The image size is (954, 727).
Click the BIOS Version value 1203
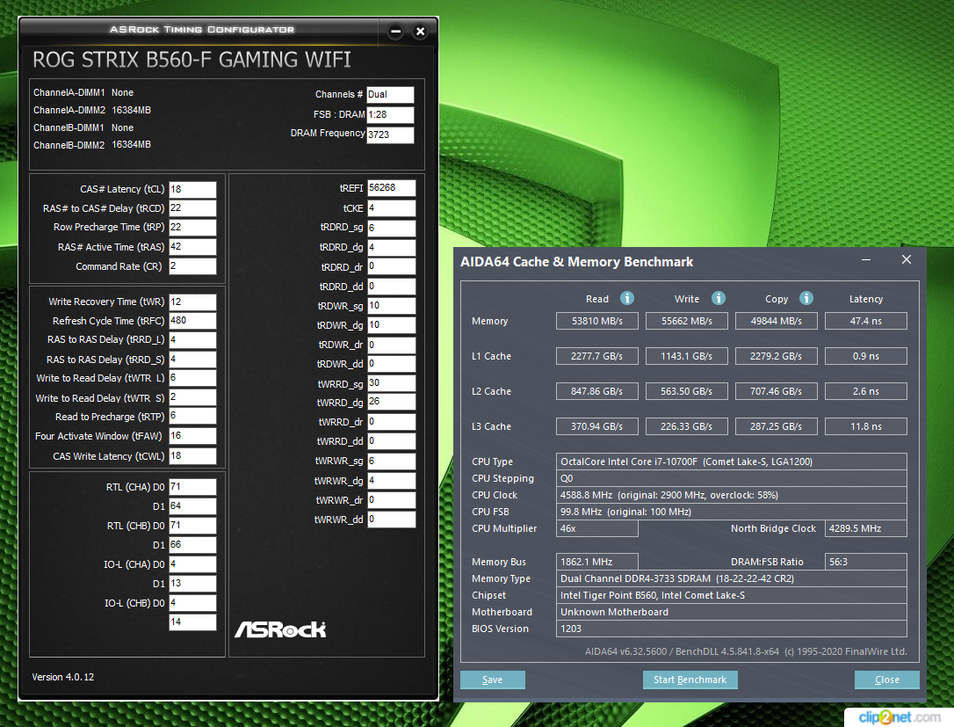click(x=732, y=629)
